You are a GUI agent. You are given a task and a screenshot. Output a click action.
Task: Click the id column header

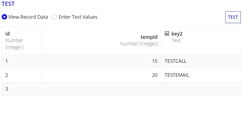click(x=22, y=40)
